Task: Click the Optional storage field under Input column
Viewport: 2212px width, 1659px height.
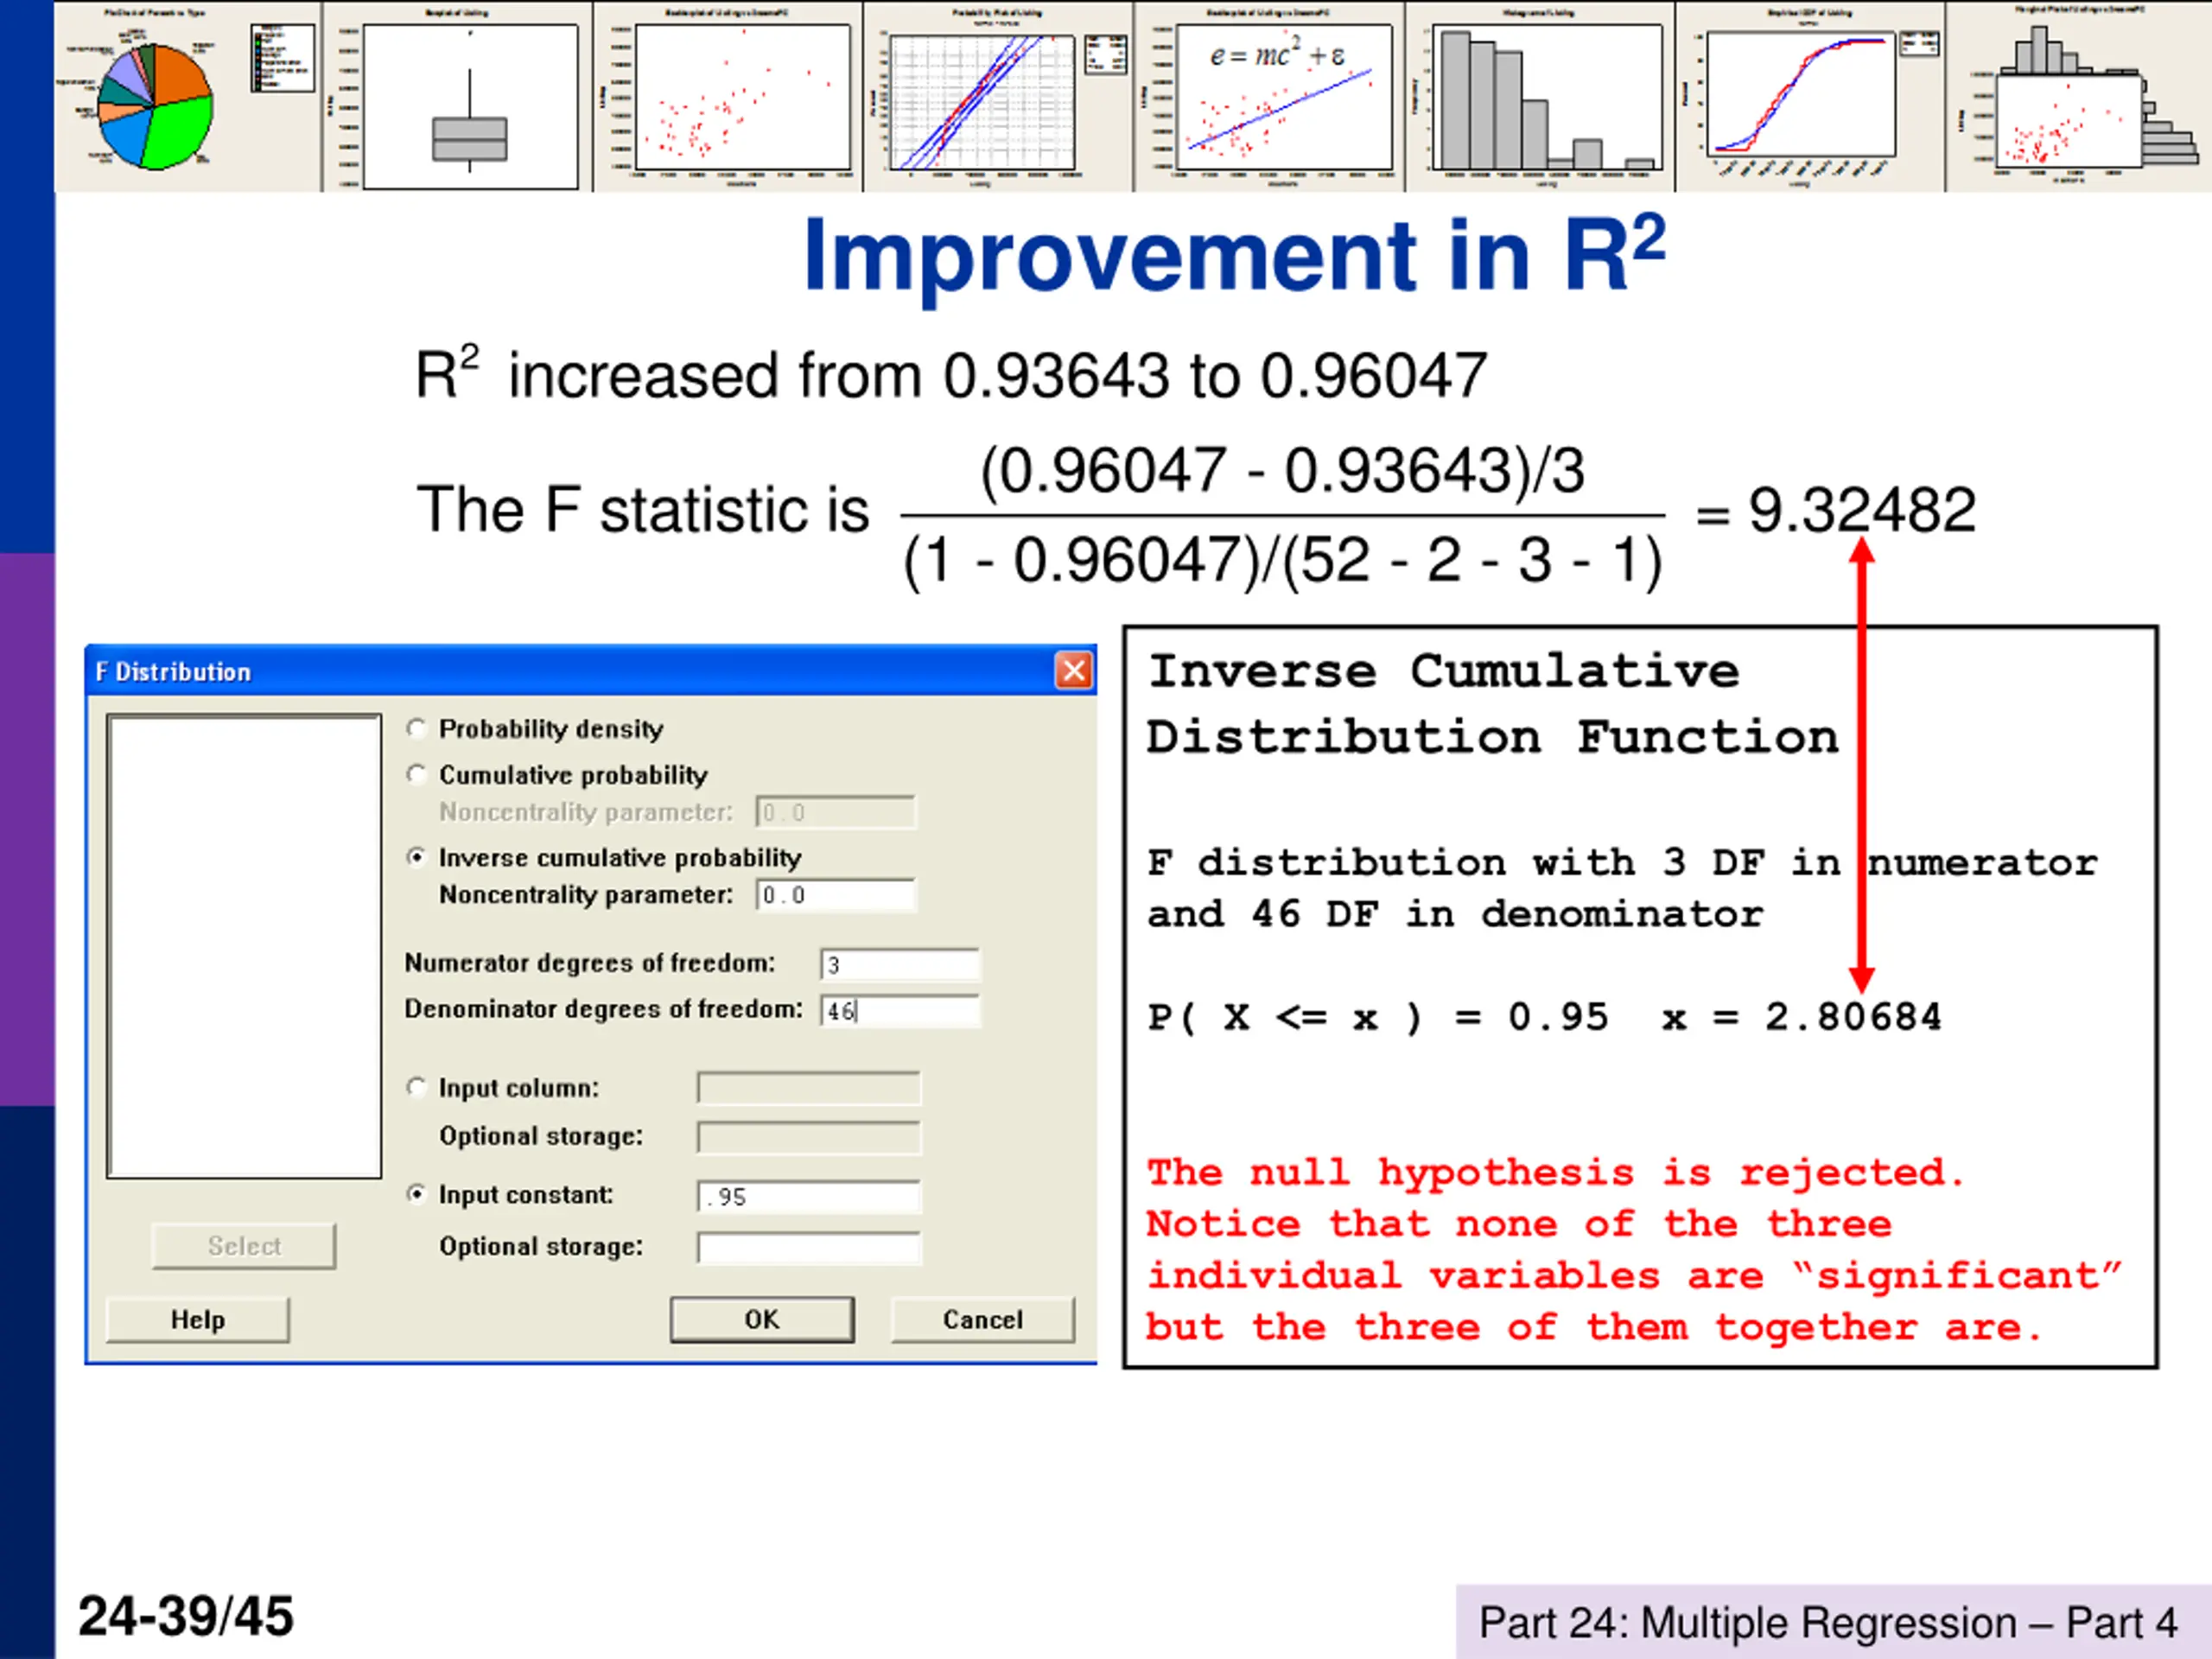Action: (808, 1137)
